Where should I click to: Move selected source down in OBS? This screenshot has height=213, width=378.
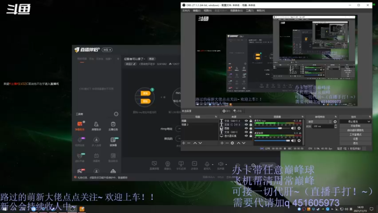coord(244,143)
